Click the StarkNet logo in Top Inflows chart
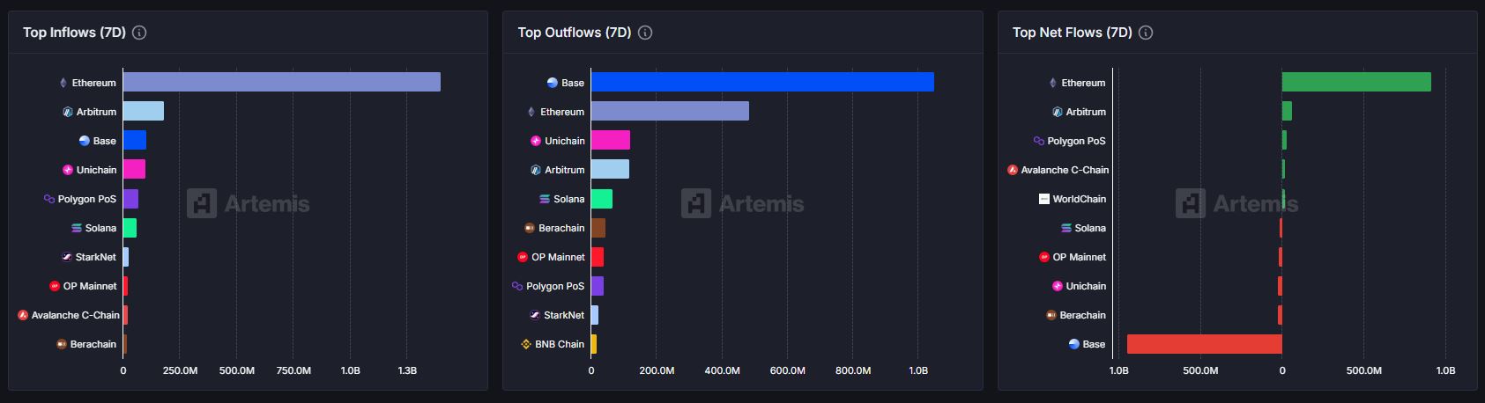This screenshot has height=403, width=1485. pos(67,257)
